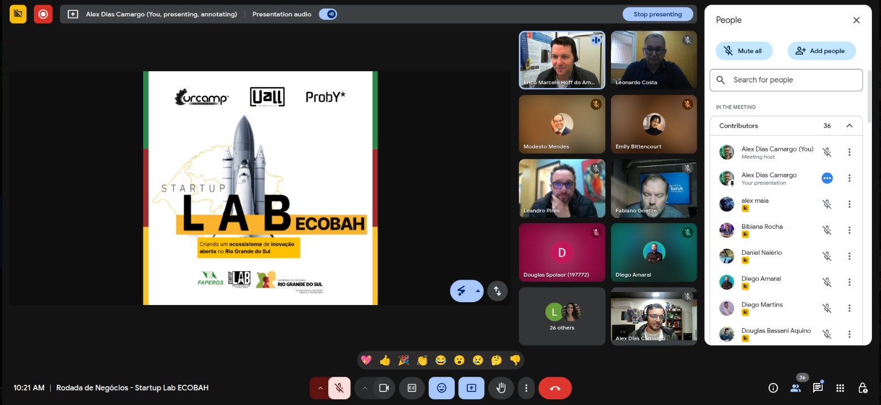The height and width of the screenshot is (405, 881).
Task: Mute Diego Amaral in the People list
Action: coord(827,282)
